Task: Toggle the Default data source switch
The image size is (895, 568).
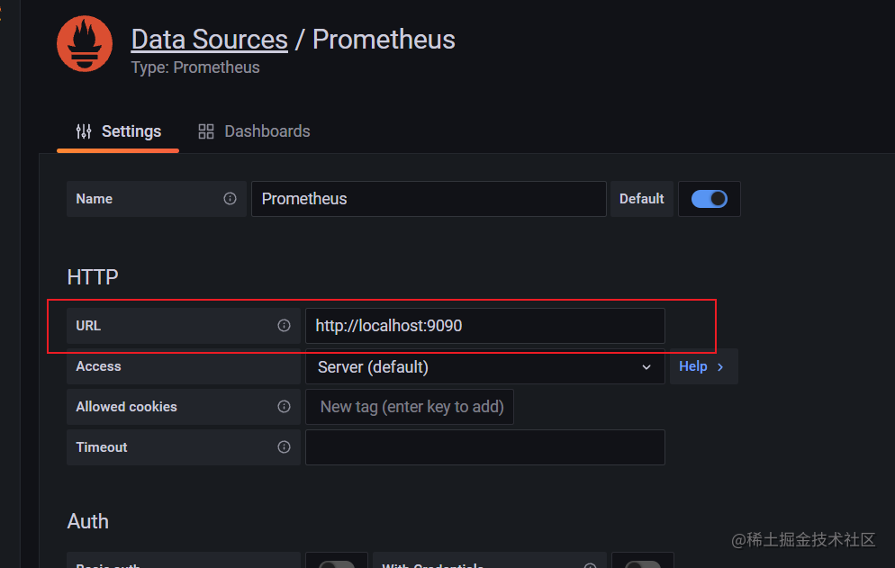Action: pos(710,199)
